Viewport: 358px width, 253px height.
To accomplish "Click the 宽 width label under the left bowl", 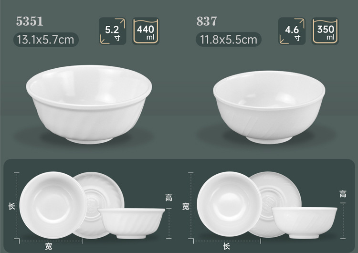I will (48, 246).
